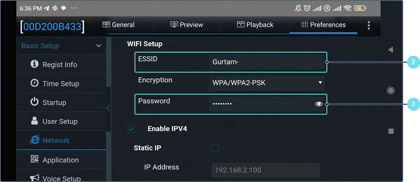Image resolution: width=420 pixels, height=182 pixels.
Task: Click the clock icon for Time Setup
Action: pyautogui.click(x=35, y=83)
